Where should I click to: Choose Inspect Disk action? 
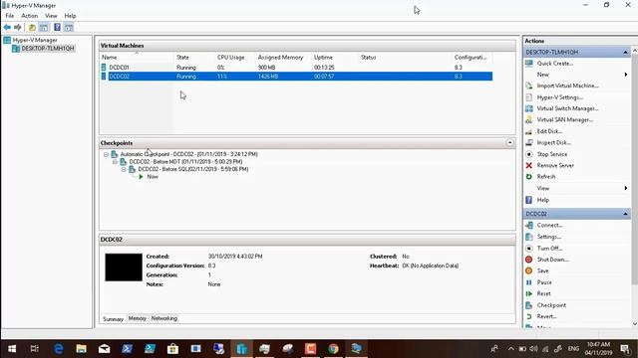[x=554, y=142]
